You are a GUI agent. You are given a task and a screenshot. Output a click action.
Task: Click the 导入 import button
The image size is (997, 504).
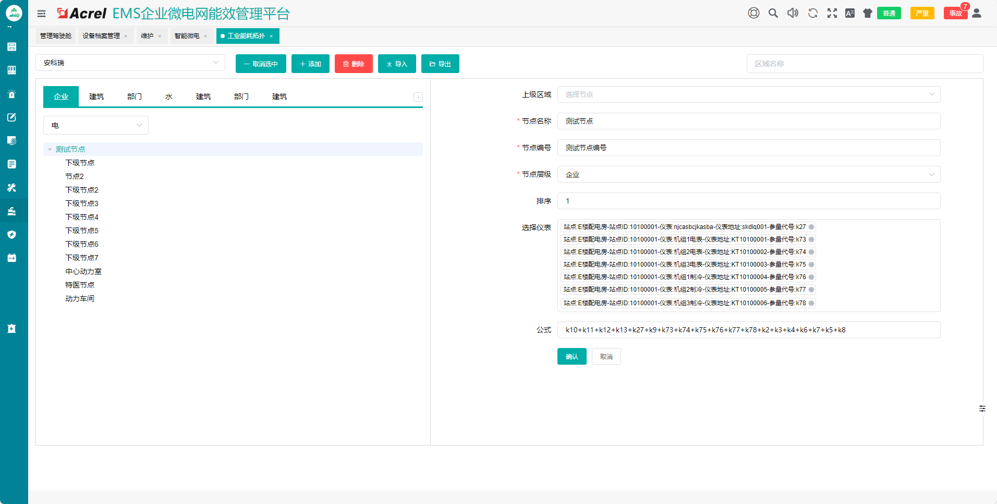397,64
